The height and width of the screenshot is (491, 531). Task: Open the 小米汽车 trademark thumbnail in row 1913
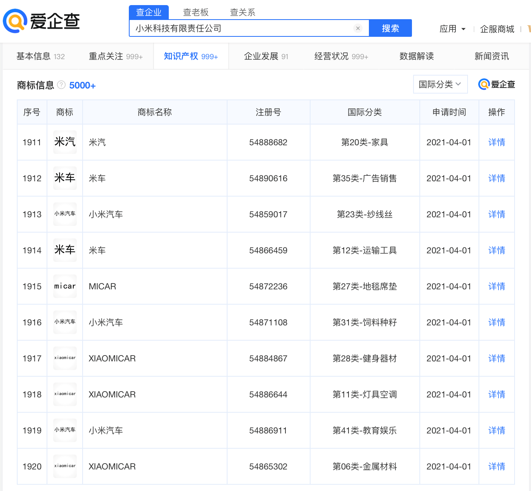(65, 214)
